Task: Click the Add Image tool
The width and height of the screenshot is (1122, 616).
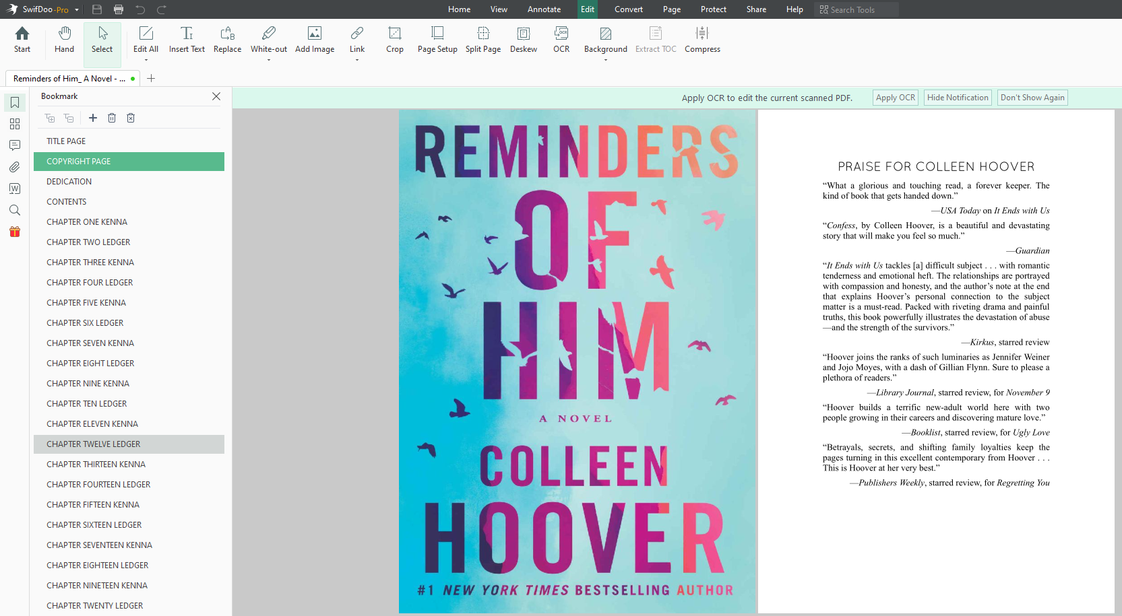Action: (315, 40)
